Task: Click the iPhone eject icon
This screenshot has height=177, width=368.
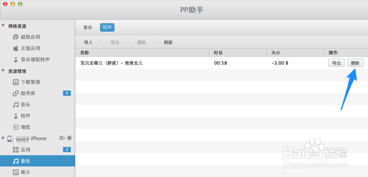Action: point(69,138)
